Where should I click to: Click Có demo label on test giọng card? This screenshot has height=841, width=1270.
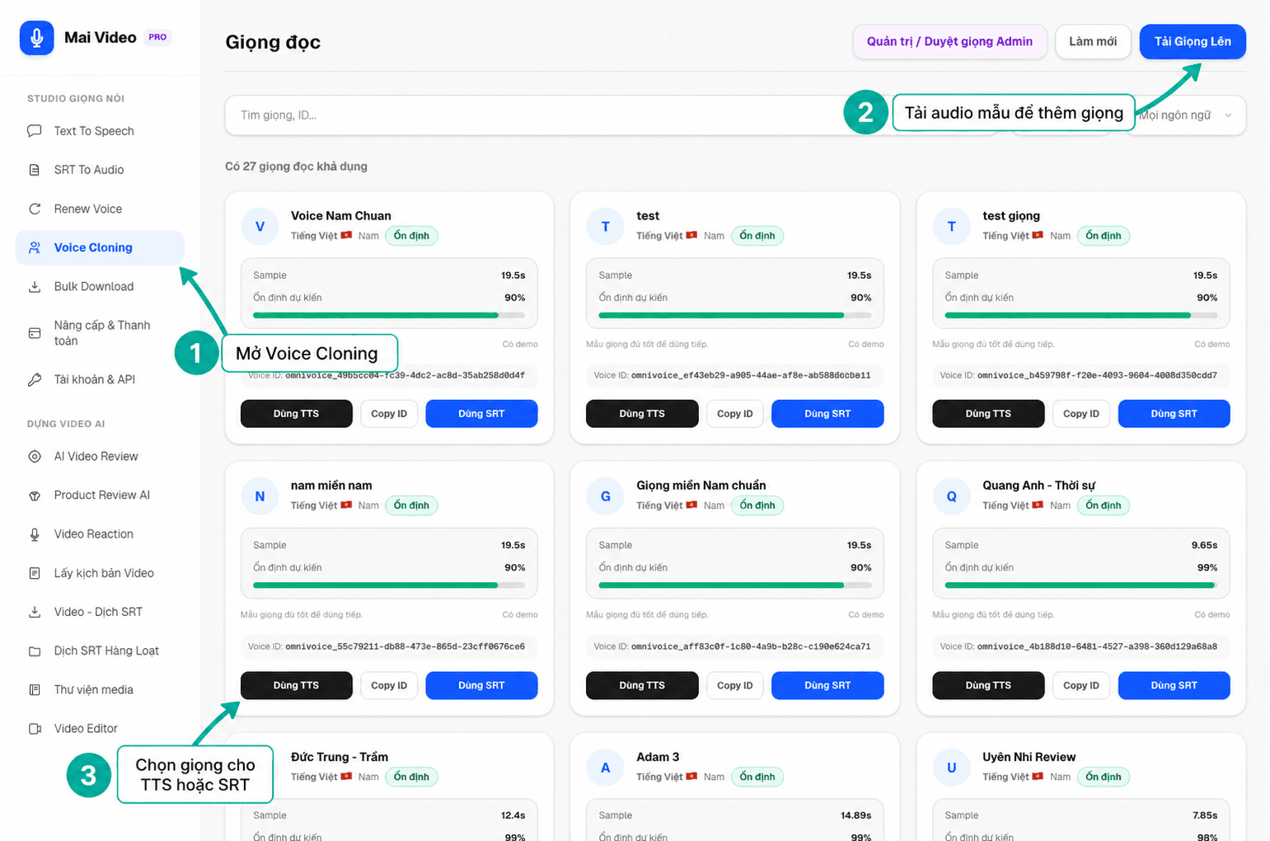pos(1212,344)
